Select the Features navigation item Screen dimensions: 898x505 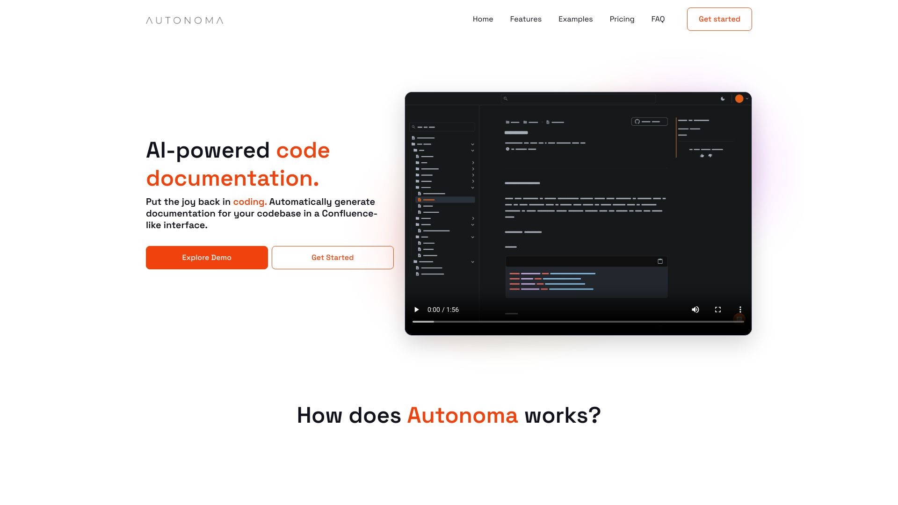526,19
